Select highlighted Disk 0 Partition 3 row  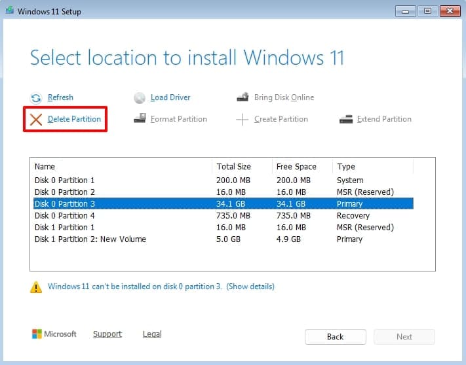[223, 203]
